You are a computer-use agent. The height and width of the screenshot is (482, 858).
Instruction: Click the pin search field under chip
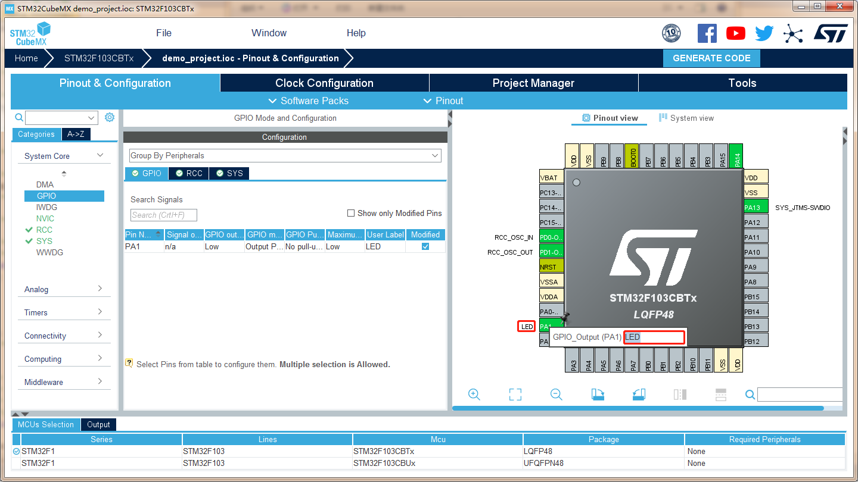(x=800, y=395)
